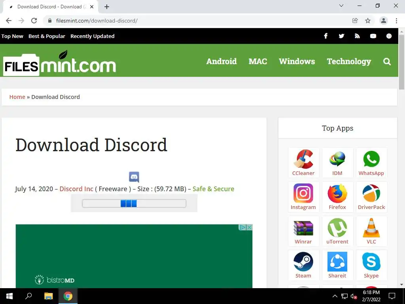The height and width of the screenshot is (304, 405).
Task: Go to Best & Popular
Action: [x=47, y=36]
